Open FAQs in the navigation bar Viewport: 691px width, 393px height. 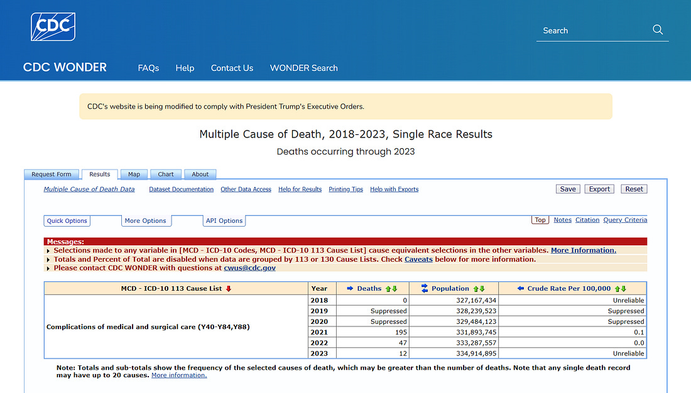pyautogui.click(x=148, y=68)
